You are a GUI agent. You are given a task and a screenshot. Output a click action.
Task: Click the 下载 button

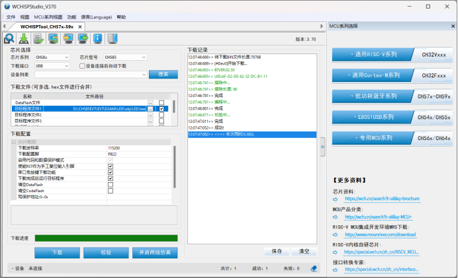point(57,253)
